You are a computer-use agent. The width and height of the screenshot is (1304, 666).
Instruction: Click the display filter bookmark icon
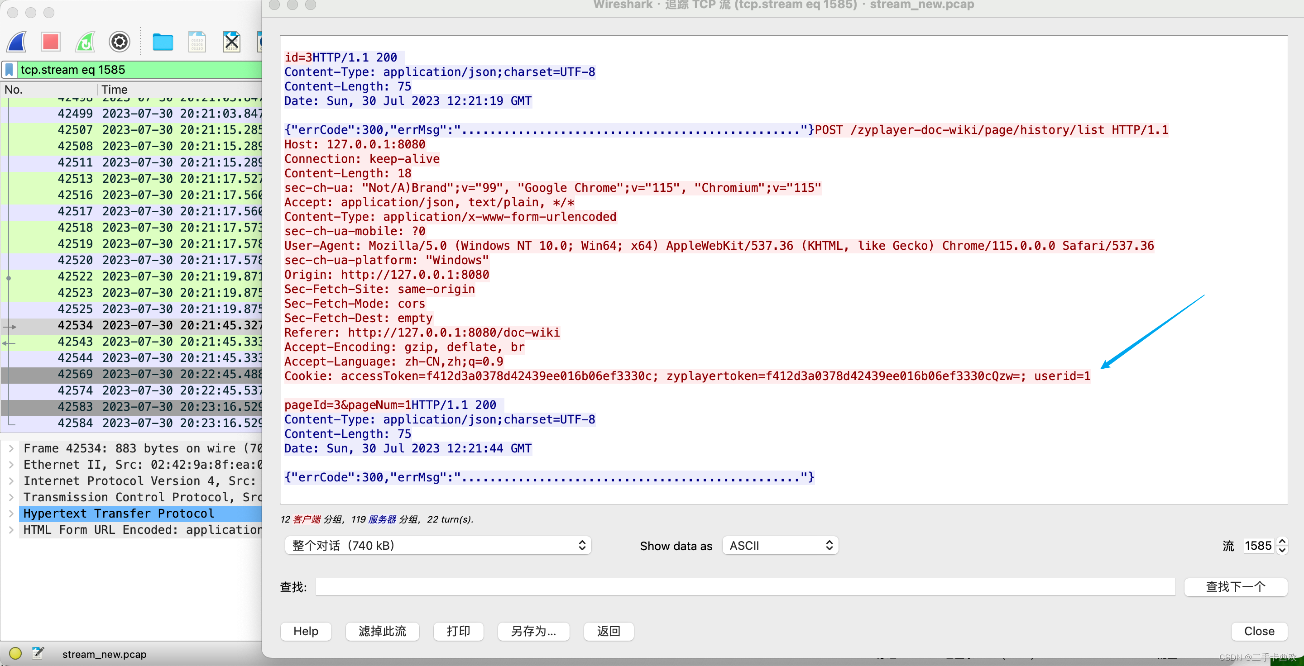[10, 70]
